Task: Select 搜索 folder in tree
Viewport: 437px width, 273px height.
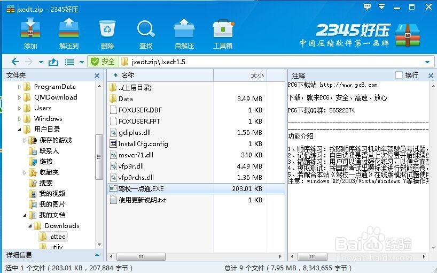Action: [41, 183]
